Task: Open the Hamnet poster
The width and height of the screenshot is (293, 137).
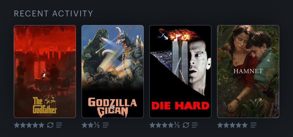Action: tap(248, 72)
